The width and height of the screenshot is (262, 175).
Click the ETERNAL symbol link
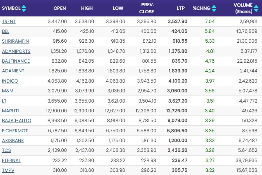11,161
